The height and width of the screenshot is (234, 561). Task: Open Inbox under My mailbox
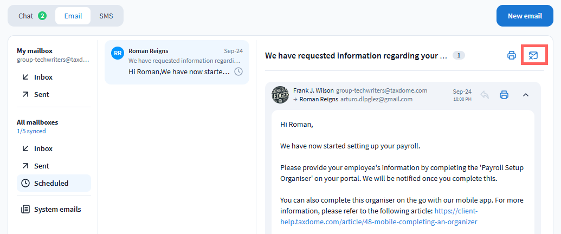tap(43, 77)
